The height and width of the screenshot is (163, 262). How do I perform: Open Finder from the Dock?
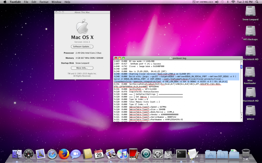pos(17,154)
